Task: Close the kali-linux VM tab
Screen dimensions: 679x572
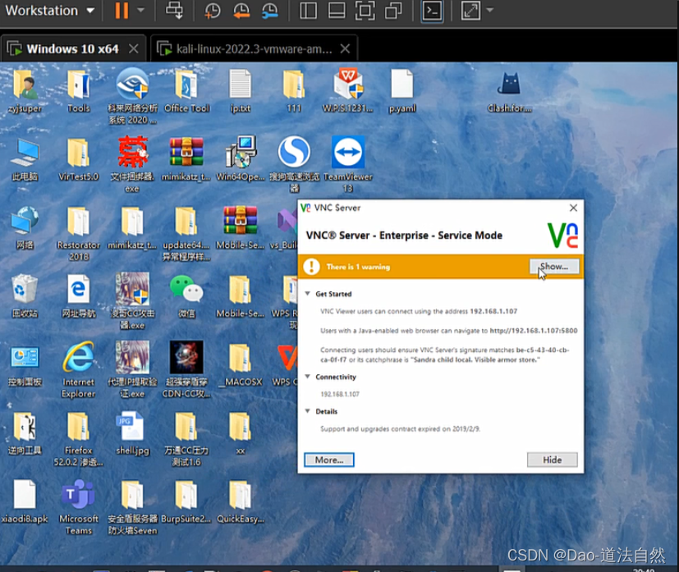Action: (345, 48)
